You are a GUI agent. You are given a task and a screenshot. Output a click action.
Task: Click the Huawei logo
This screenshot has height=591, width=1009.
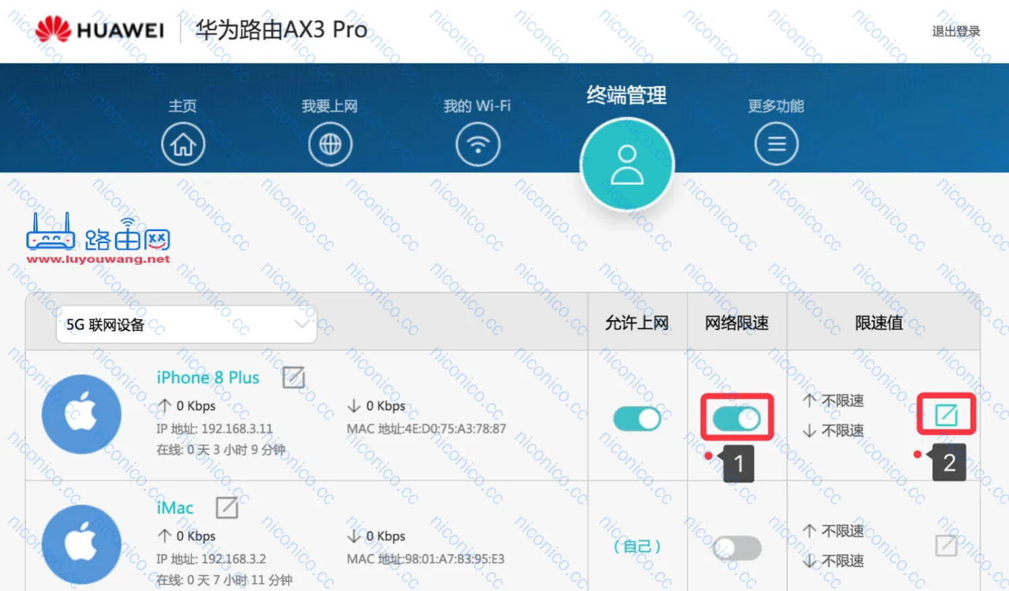coord(99,30)
